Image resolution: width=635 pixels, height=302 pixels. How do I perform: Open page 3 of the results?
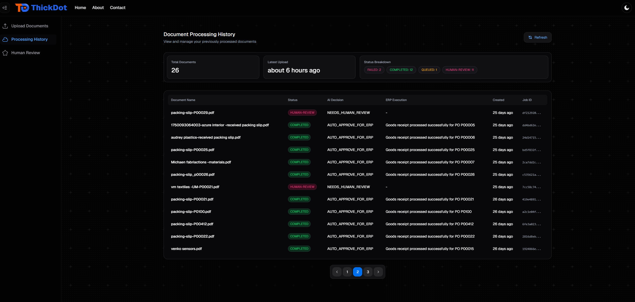point(368,272)
